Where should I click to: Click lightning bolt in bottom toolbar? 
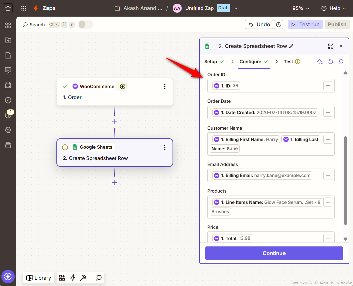pyautogui.click(x=73, y=278)
